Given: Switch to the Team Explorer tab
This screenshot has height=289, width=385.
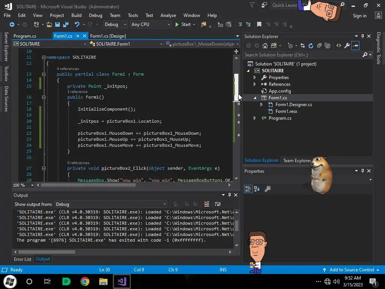Looking at the screenshot, I should coord(297,160).
